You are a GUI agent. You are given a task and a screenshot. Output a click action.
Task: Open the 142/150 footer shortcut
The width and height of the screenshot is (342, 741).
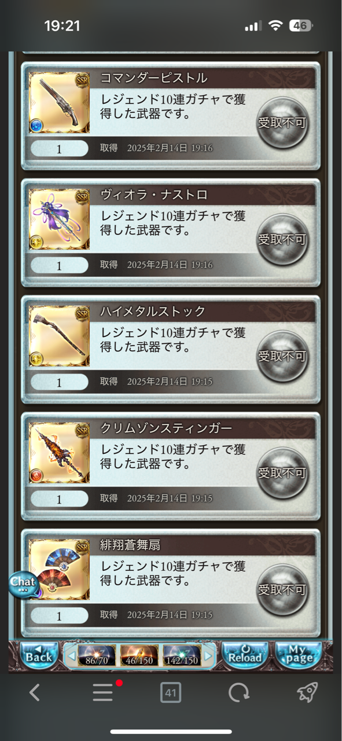tap(182, 656)
